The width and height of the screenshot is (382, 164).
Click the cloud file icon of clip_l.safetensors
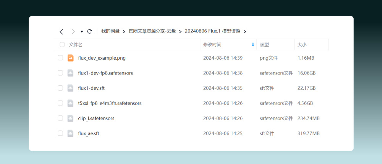[x=71, y=118]
